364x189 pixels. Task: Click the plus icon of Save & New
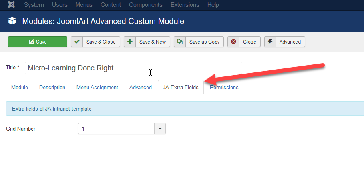[x=130, y=42]
